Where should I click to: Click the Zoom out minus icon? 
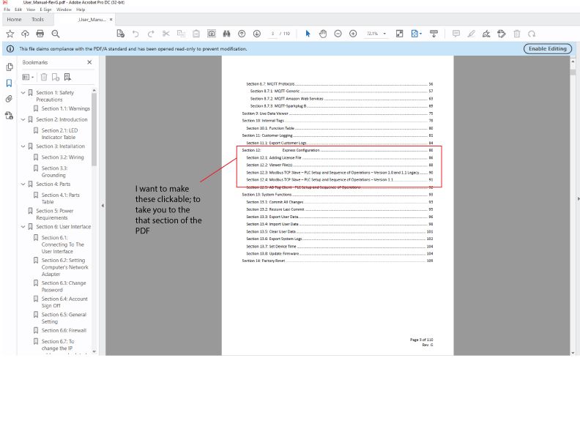pos(338,34)
